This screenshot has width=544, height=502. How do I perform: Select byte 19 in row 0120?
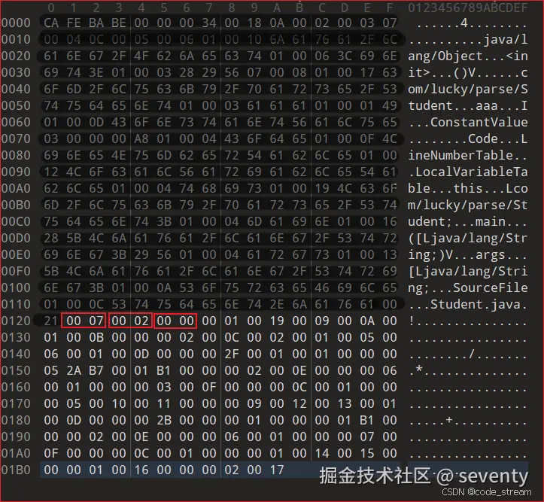click(x=277, y=321)
